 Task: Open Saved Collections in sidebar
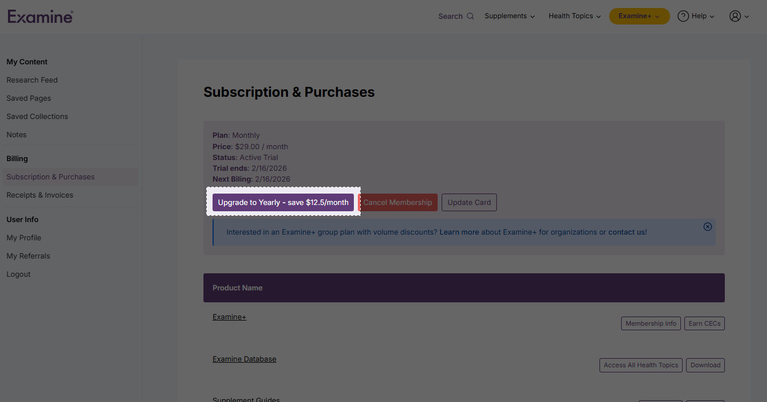point(37,116)
